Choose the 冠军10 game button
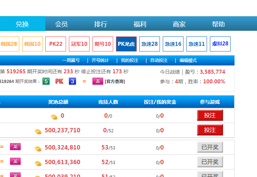 click(x=79, y=44)
